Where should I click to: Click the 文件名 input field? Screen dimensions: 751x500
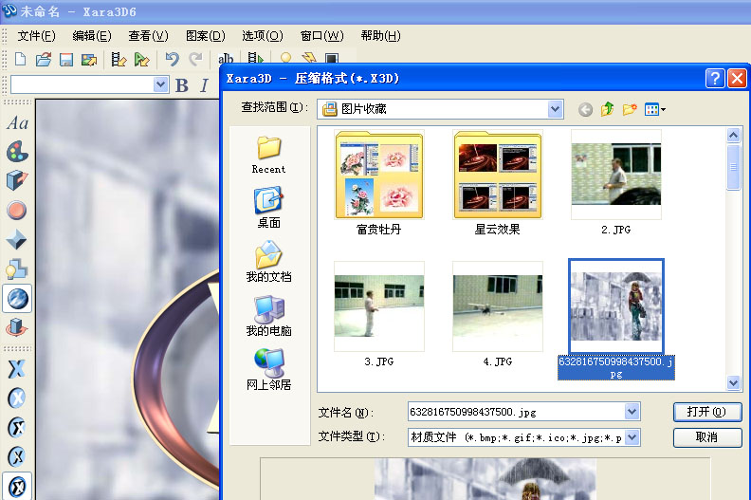pyautogui.click(x=516, y=412)
